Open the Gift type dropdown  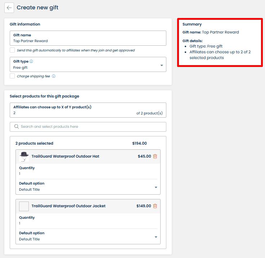[x=161, y=65]
